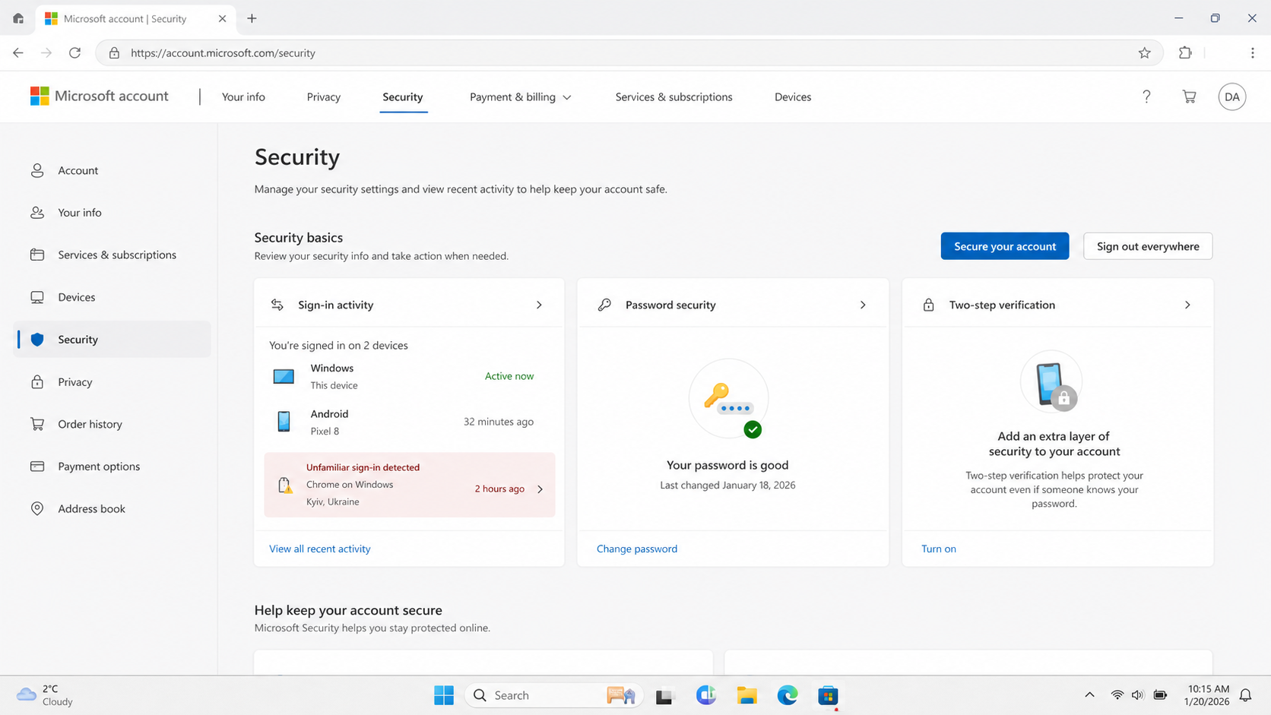Image resolution: width=1271 pixels, height=715 pixels.
Task: Go back with the browser back arrow
Action: click(18, 52)
